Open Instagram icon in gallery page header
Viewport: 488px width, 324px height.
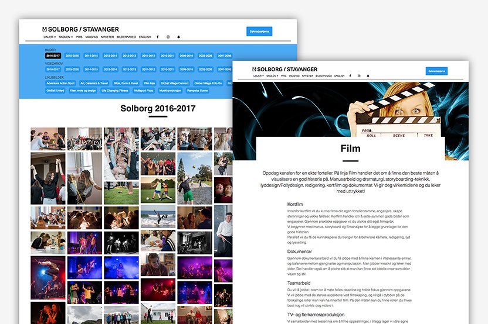click(x=168, y=37)
